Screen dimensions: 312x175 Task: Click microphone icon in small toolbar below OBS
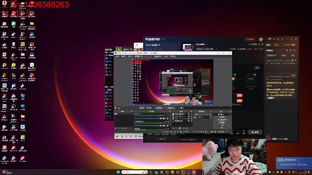click(126, 136)
